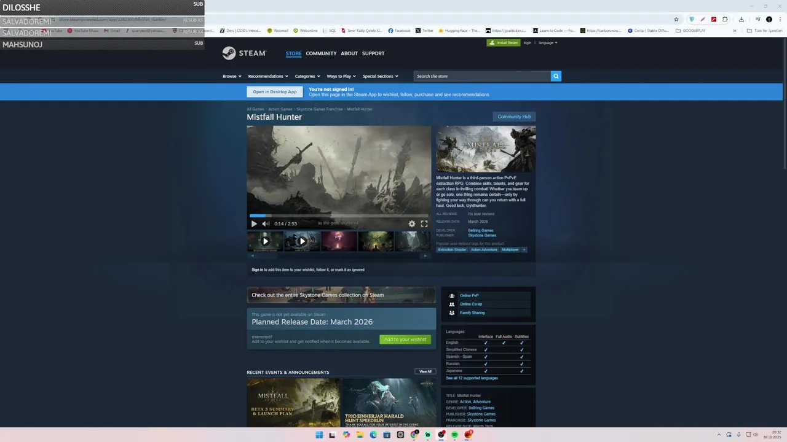Open Windows Start menu
Image resolution: width=787 pixels, height=442 pixels.
click(319, 435)
